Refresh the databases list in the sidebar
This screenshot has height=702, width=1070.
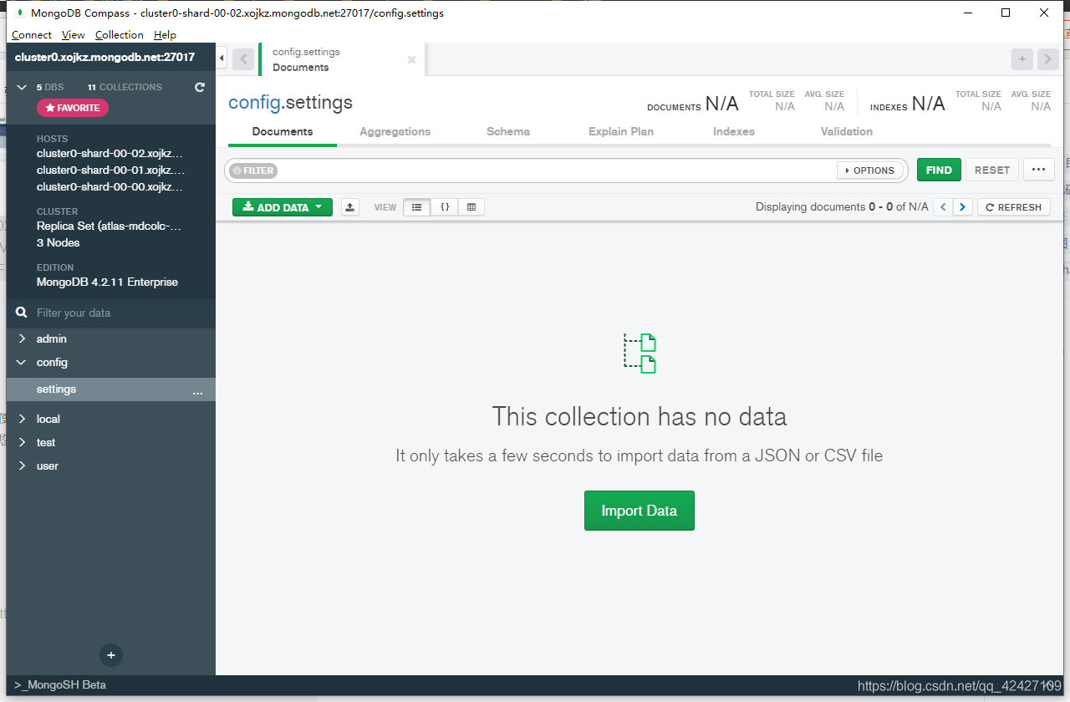pyautogui.click(x=200, y=87)
